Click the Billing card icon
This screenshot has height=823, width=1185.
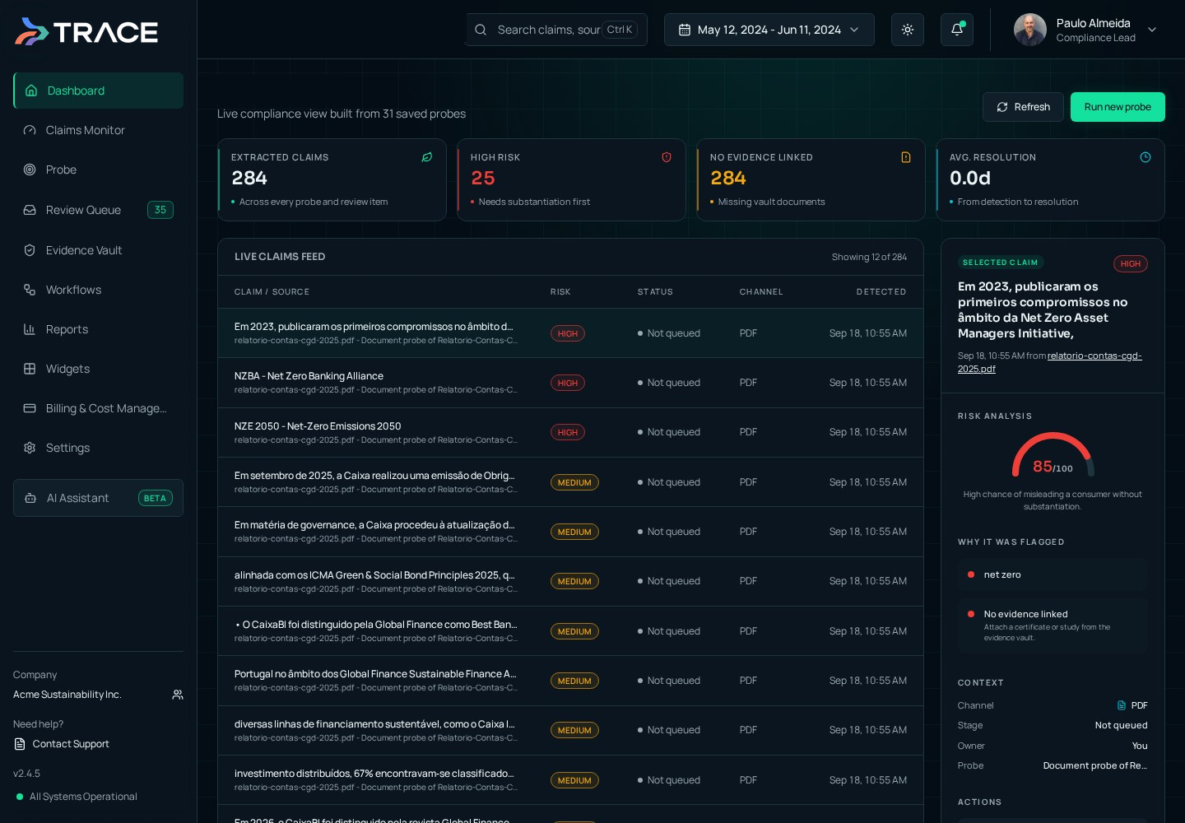click(30, 408)
